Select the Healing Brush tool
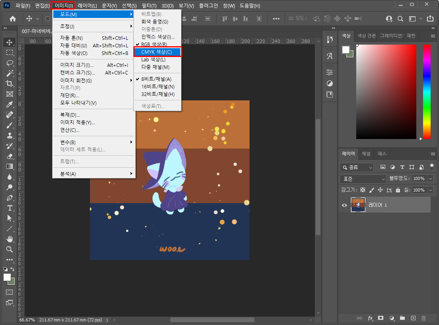439x325 pixels. 10,115
